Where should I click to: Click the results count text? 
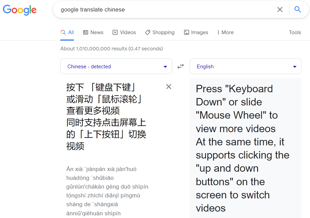click(111, 49)
